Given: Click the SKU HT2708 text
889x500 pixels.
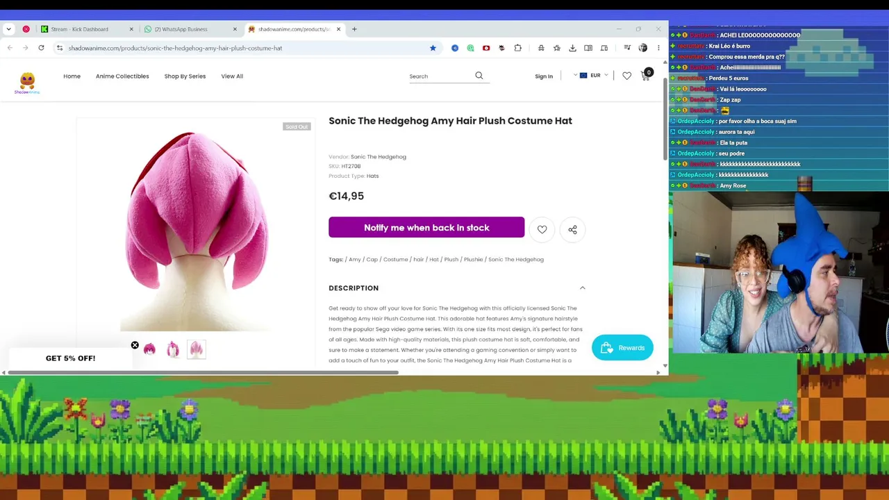Looking at the screenshot, I should click(x=344, y=167).
